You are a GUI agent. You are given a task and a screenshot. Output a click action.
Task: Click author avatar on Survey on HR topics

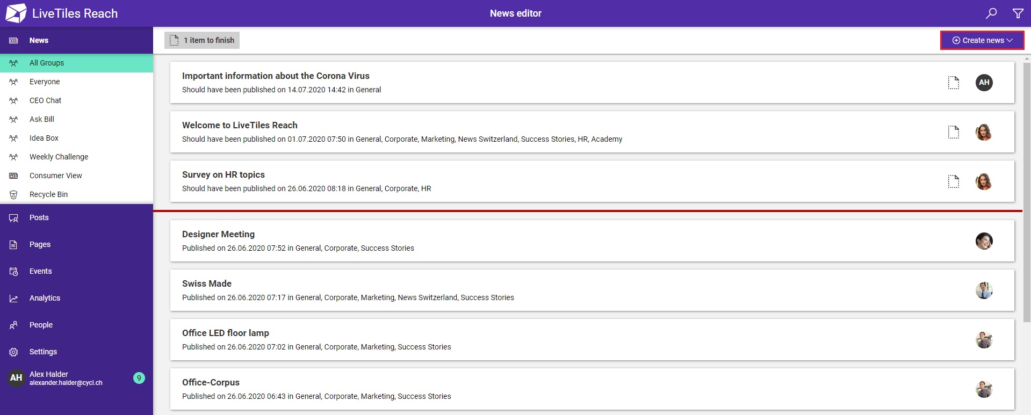[x=984, y=181]
